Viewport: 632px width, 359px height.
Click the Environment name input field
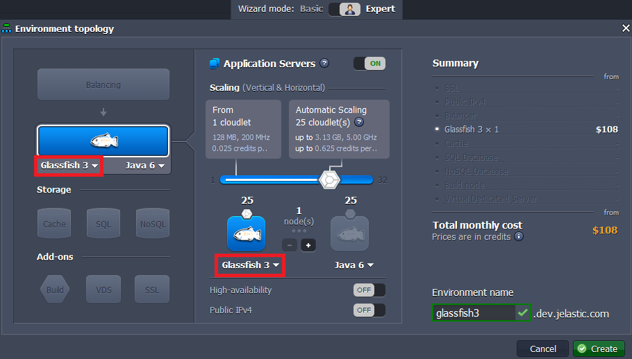click(474, 313)
